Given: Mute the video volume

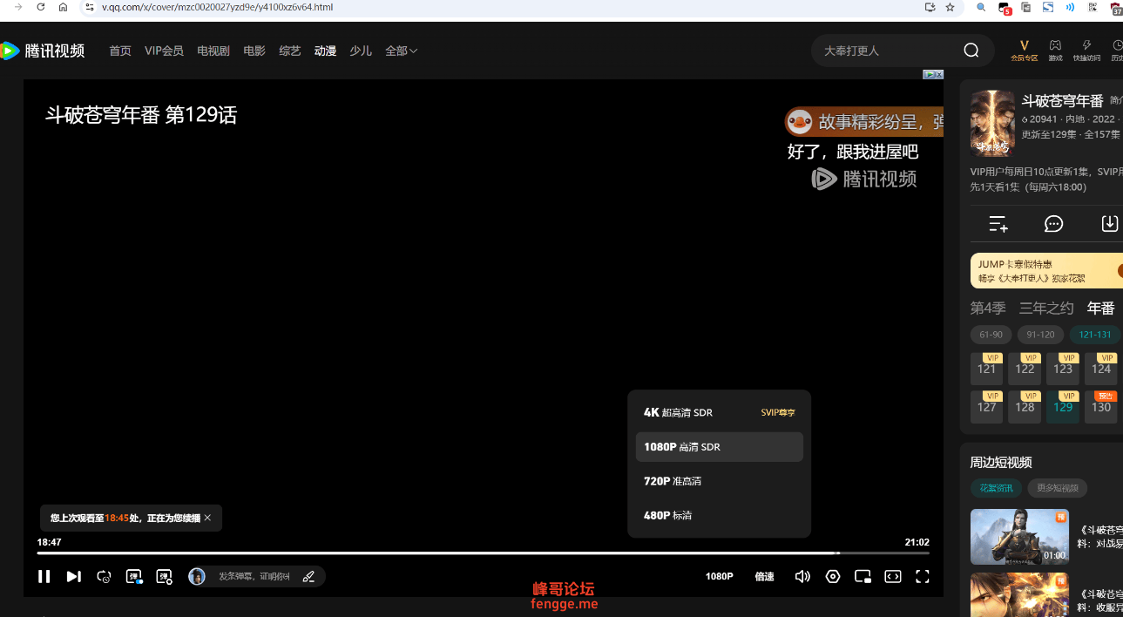Looking at the screenshot, I should [x=802, y=576].
